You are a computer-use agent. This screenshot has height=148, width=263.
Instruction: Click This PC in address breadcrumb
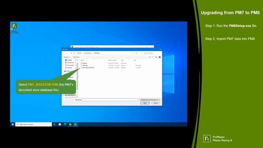tap(79, 53)
